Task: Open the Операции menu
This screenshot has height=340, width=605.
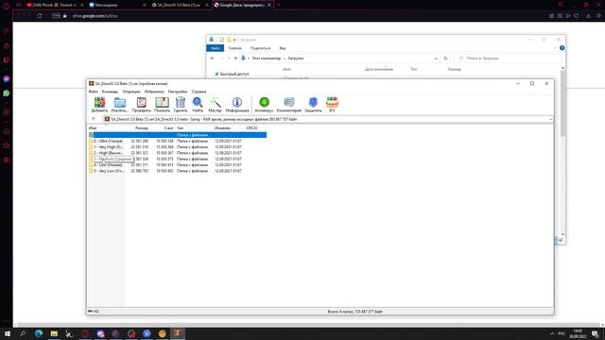Action: [131, 92]
